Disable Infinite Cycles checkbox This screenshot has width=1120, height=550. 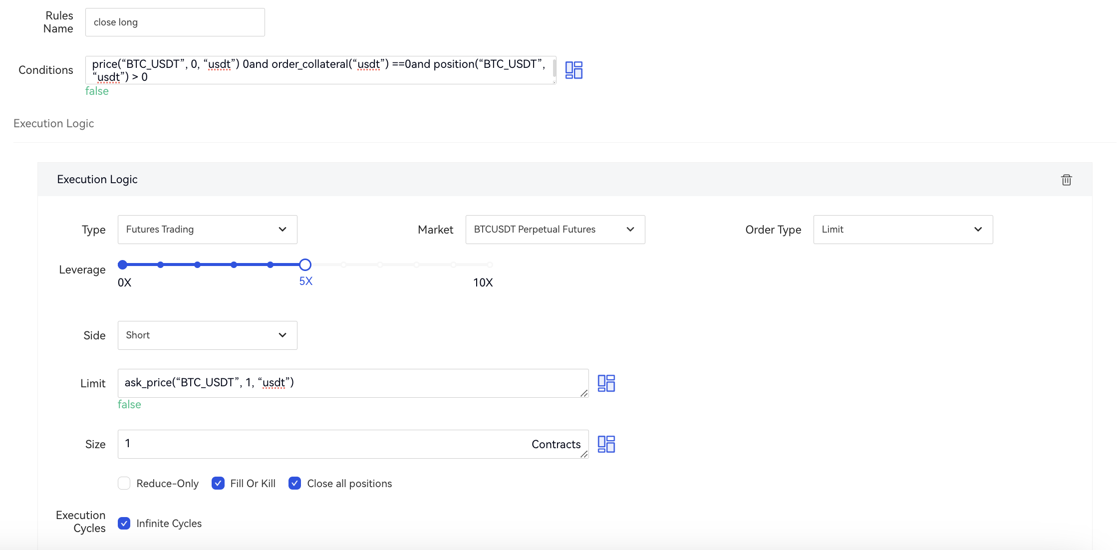[x=124, y=523]
